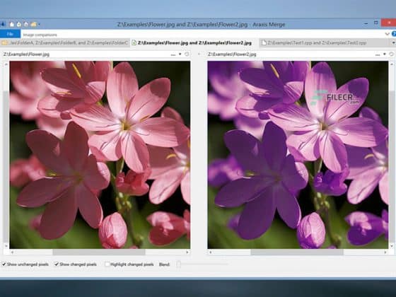Enable Highlight changed pixels checkbox
This screenshot has width=396, height=297.
[x=107, y=264]
